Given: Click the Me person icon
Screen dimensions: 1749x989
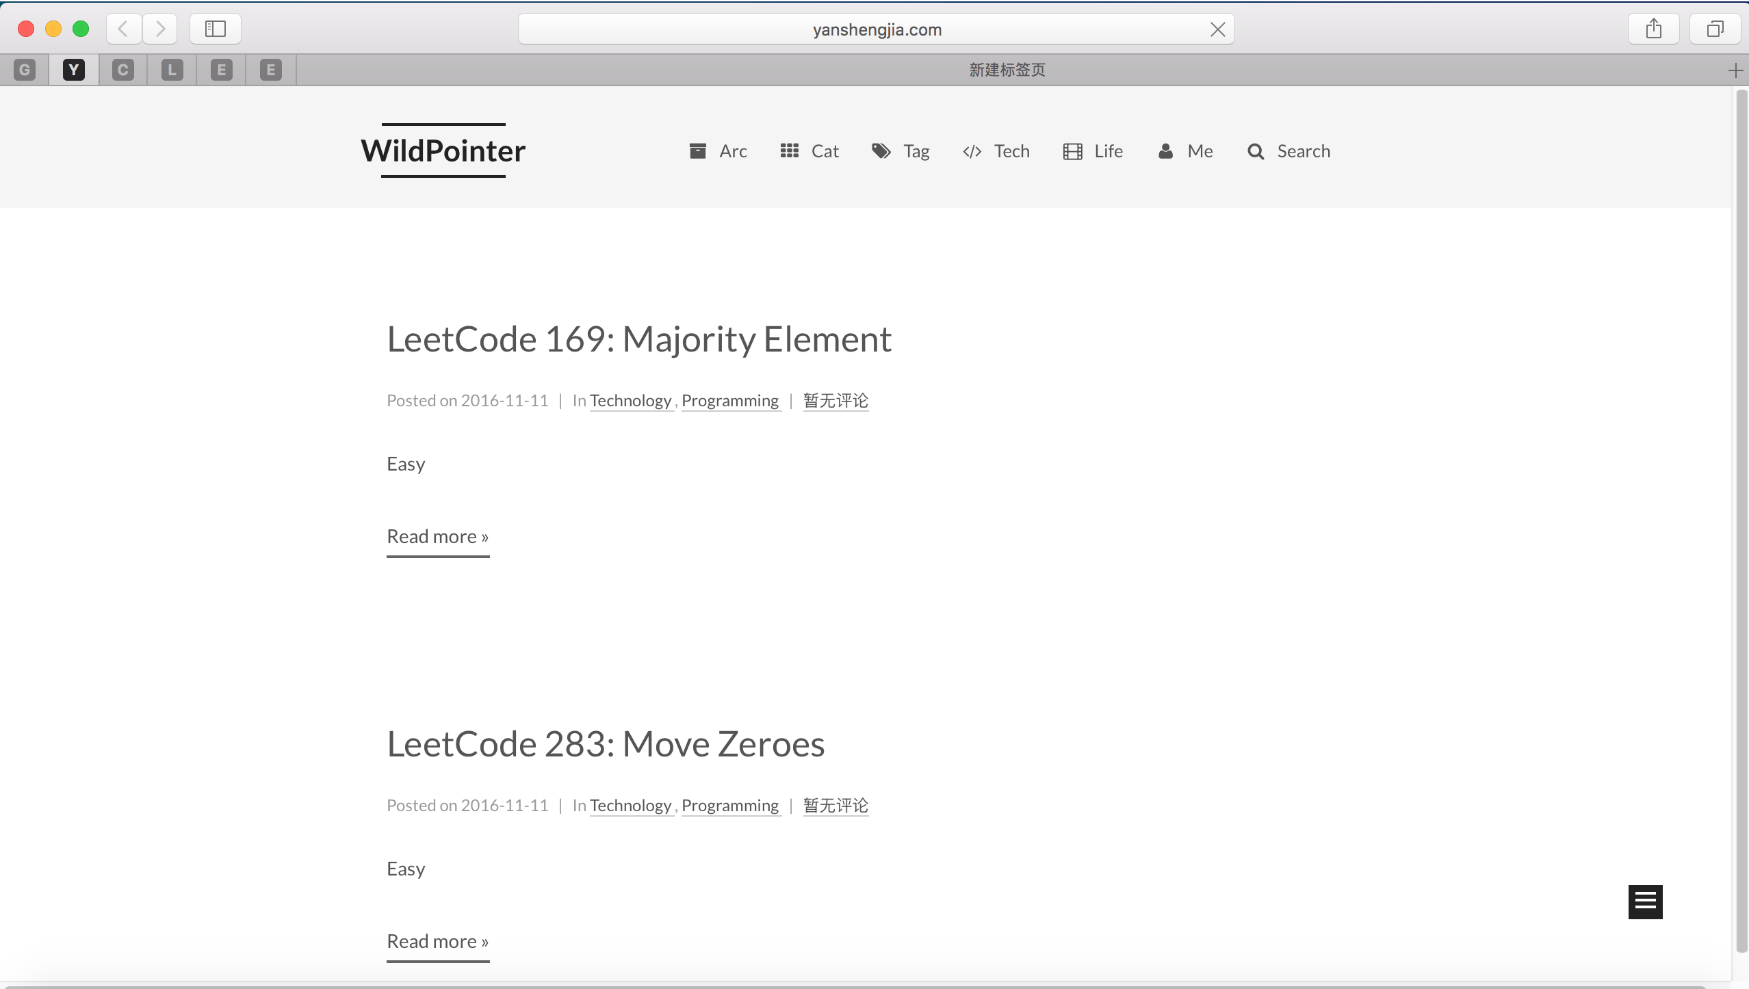Looking at the screenshot, I should point(1165,151).
